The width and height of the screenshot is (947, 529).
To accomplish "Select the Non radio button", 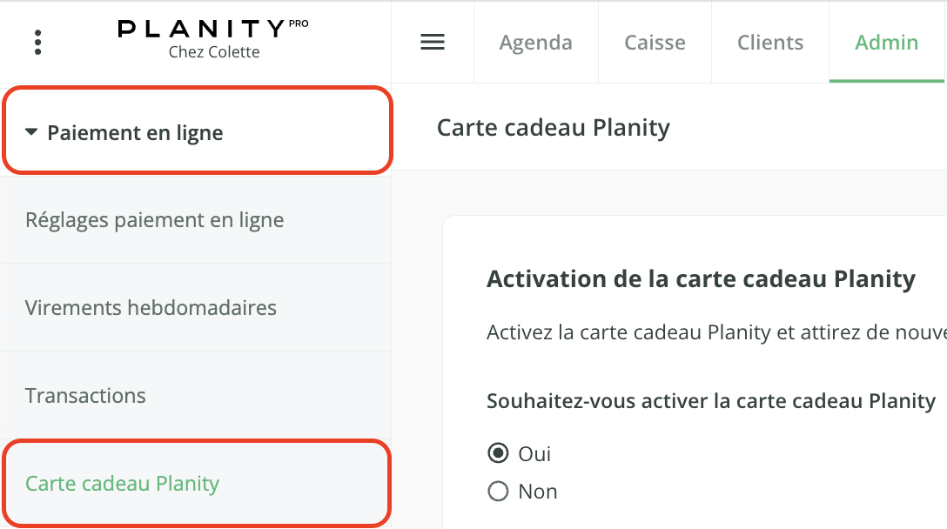I will [x=498, y=492].
